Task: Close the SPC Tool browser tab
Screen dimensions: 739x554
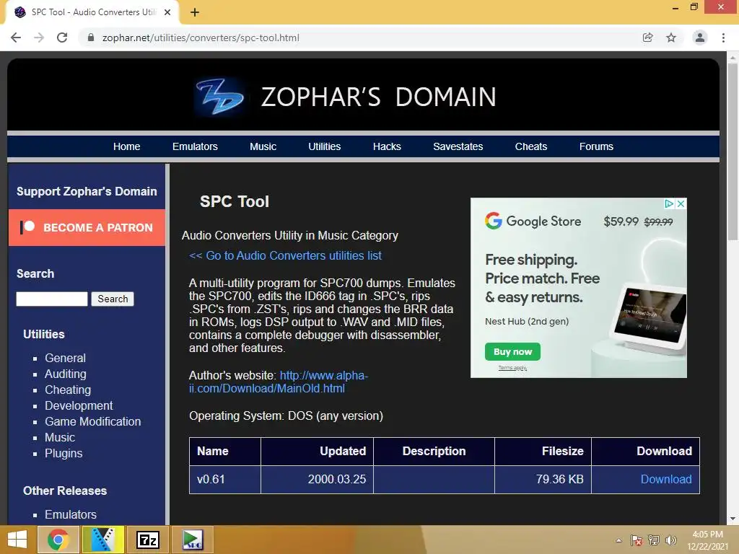Action: coord(167,12)
